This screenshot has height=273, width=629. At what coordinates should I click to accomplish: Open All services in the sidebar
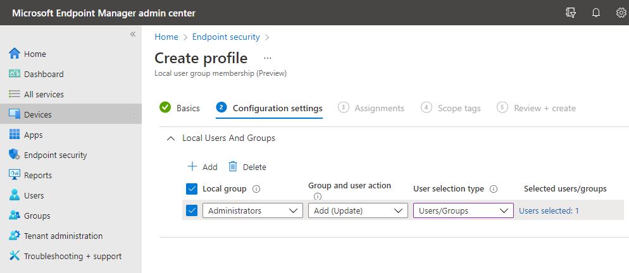[71, 94]
